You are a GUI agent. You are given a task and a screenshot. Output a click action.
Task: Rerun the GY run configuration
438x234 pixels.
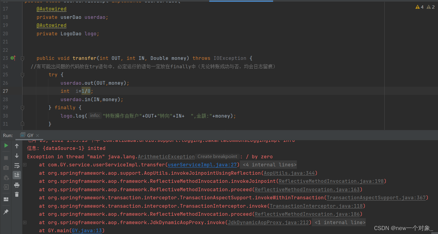(6, 146)
